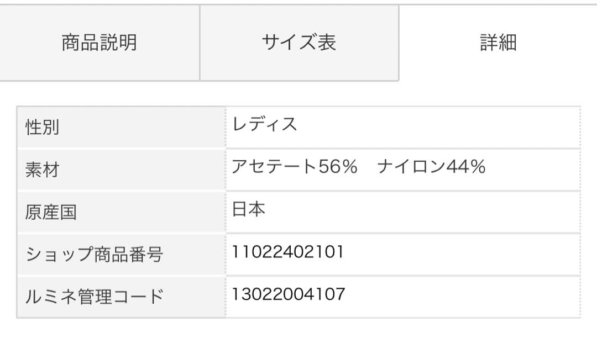Click the 素材 row label

click(43, 170)
